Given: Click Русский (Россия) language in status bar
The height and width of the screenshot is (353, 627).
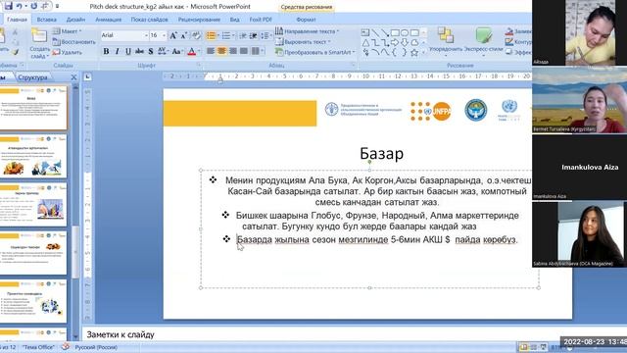Looking at the screenshot, I should (96, 347).
